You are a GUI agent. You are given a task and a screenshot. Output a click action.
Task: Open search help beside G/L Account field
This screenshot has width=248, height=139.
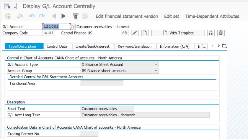(73, 27)
